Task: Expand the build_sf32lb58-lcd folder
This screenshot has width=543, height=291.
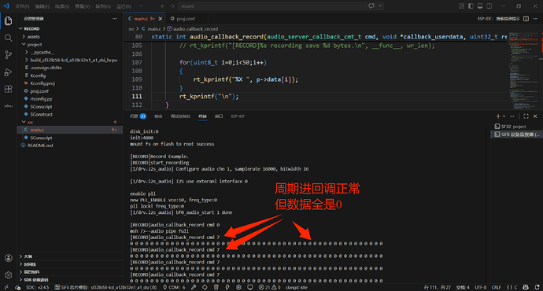Action: pyautogui.click(x=70, y=60)
